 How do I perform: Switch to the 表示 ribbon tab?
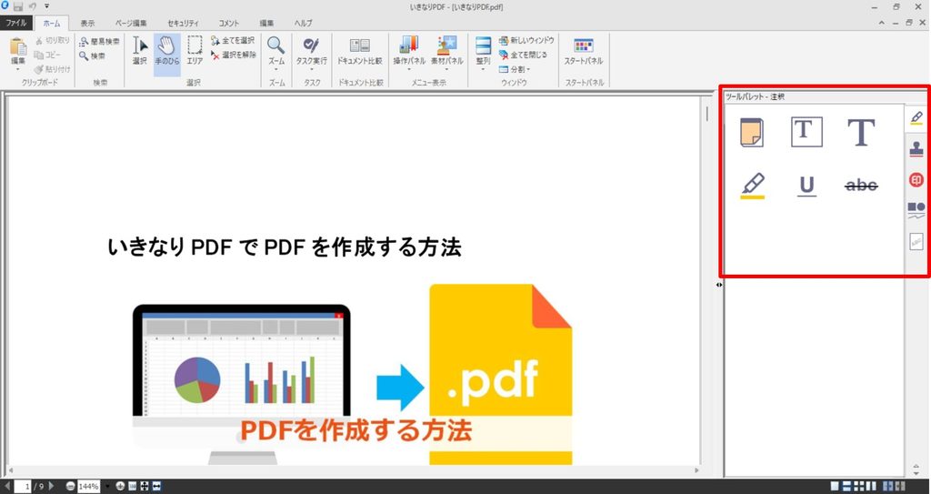pyautogui.click(x=87, y=23)
